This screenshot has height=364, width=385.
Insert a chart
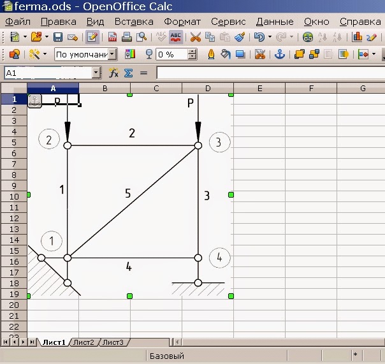[x=357, y=38]
